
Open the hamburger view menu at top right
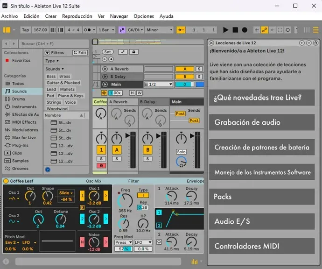pos(315,30)
